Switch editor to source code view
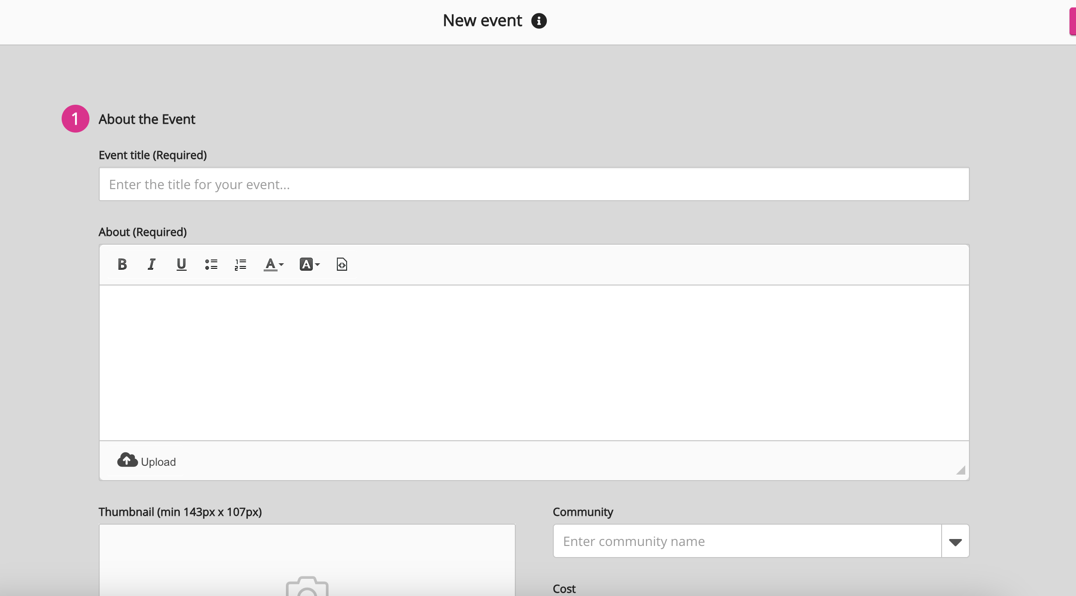 pyautogui.click(x=342, y=264)
